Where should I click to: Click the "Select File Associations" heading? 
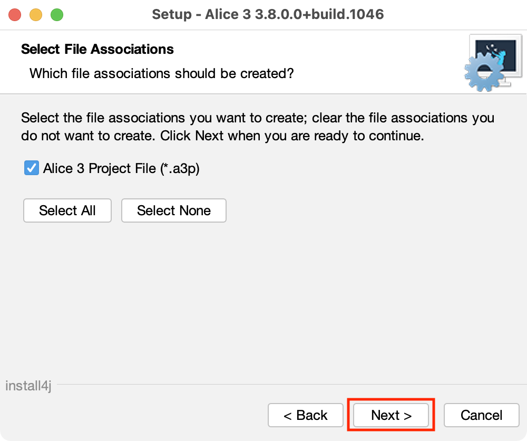97,50
